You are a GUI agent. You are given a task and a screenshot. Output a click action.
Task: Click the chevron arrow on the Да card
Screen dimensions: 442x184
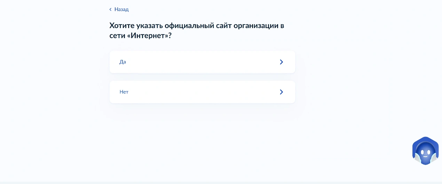[282, 62]
